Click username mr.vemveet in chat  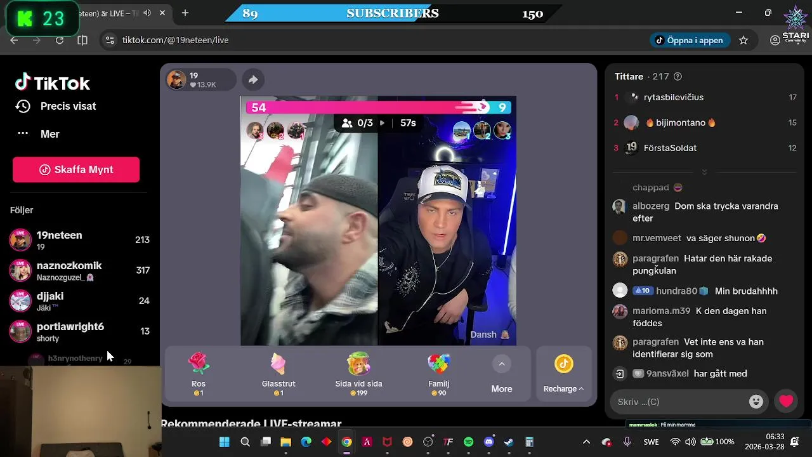point(657,238)
